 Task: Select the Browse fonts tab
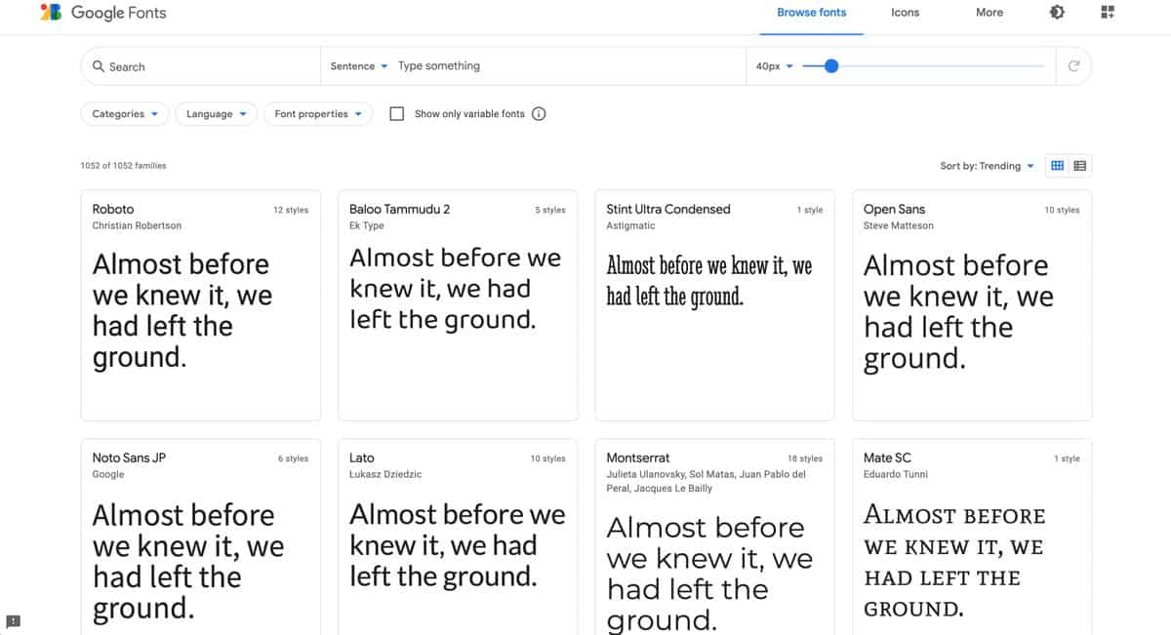click(x=812, y=13)
